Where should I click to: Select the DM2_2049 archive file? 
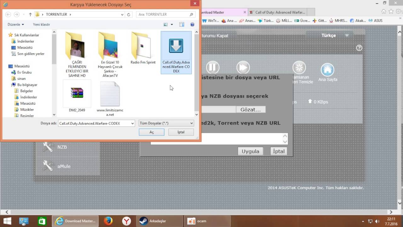coord(77,96)
